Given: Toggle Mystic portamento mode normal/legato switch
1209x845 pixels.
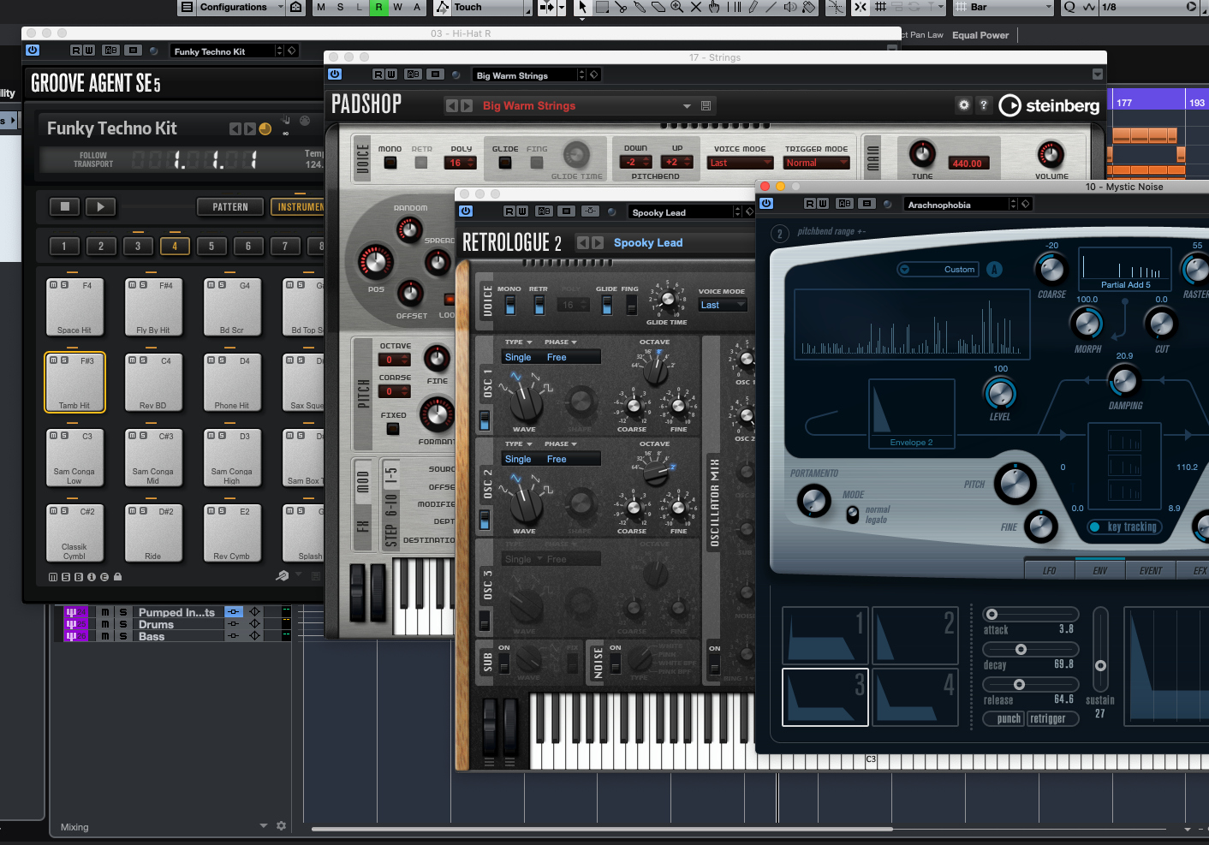Looking at the screenshot, I should point(852,515).
